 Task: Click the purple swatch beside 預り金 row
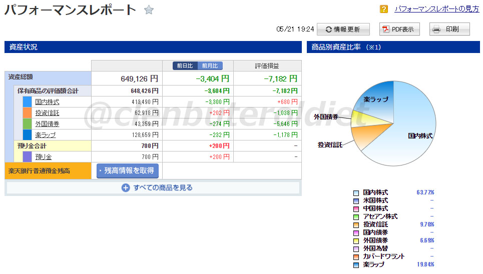tap(27, 156)
